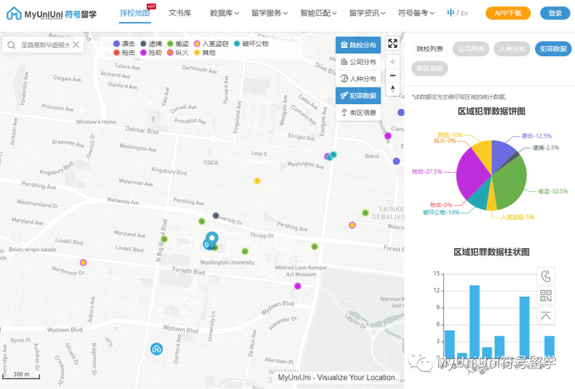The height and width of the screenshot is (389, 575).
Task: Click the yellow dot on Waterman Ave
Action: click(258, 181)
